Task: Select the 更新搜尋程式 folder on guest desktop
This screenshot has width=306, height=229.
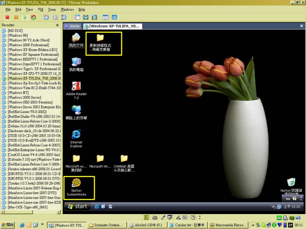Action: (100, 43)
